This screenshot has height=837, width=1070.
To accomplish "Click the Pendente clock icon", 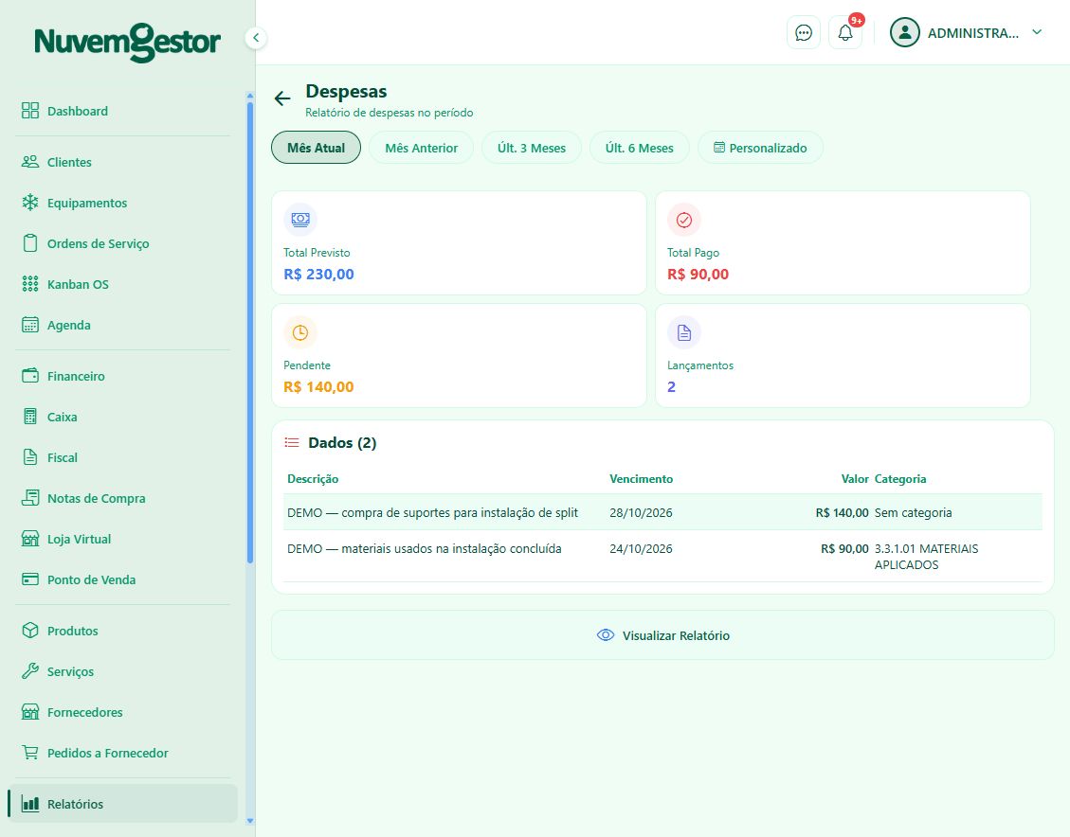I will tap(300, 332).
